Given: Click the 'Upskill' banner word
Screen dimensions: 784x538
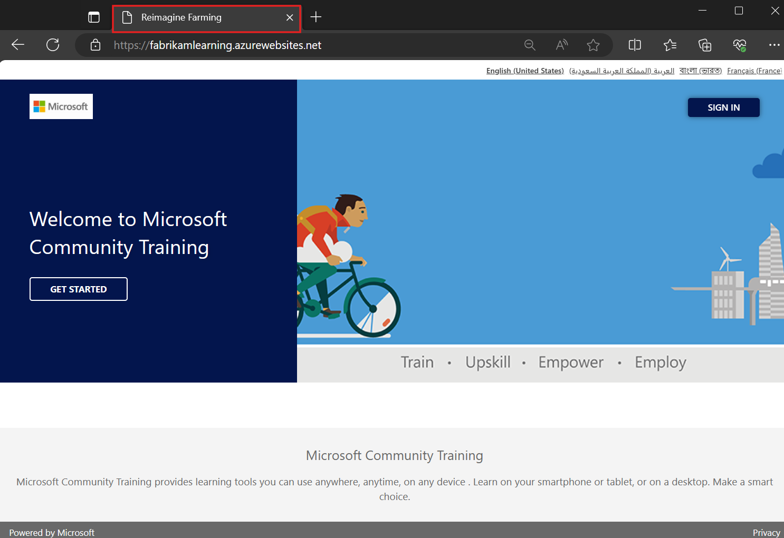Looking at the screenshot, I should tap(488, 362).
